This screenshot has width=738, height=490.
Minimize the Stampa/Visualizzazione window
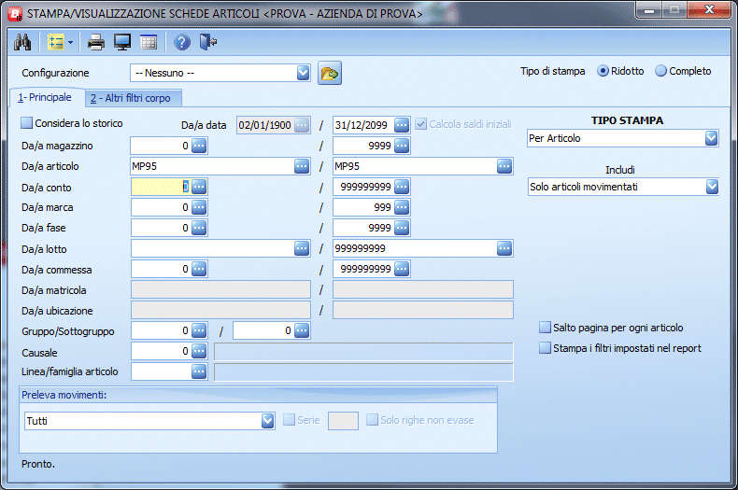(649, 10)
